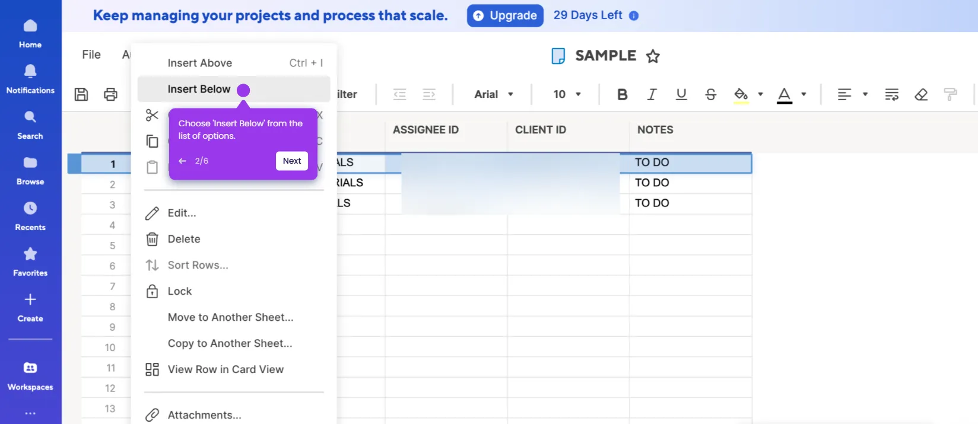This screenshot has width=978, height=424.
Task: Go to Home in sidebar
Action: pos(30,34)
